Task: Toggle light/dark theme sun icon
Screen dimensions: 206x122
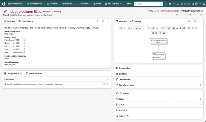Action: click(166, 4)
